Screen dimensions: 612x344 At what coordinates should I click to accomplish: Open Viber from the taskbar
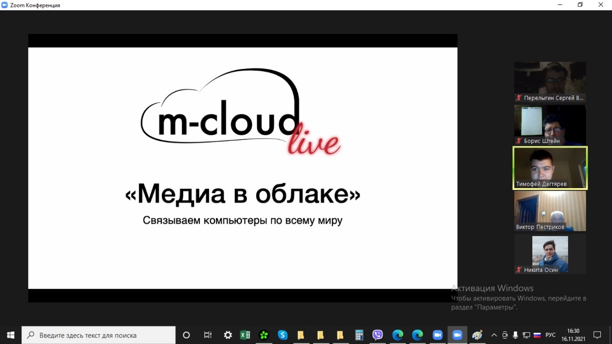point(378,335)
